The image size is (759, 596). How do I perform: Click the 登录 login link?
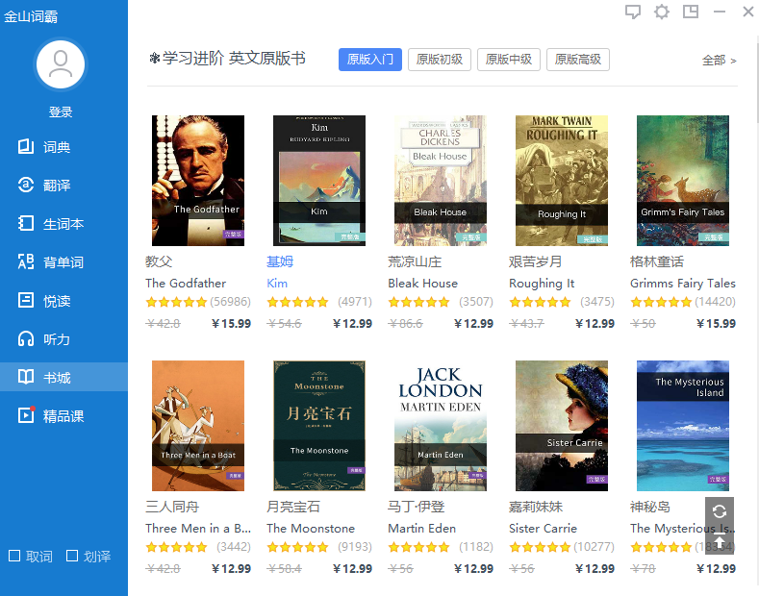pyautogui.click(x=61, y=112)
